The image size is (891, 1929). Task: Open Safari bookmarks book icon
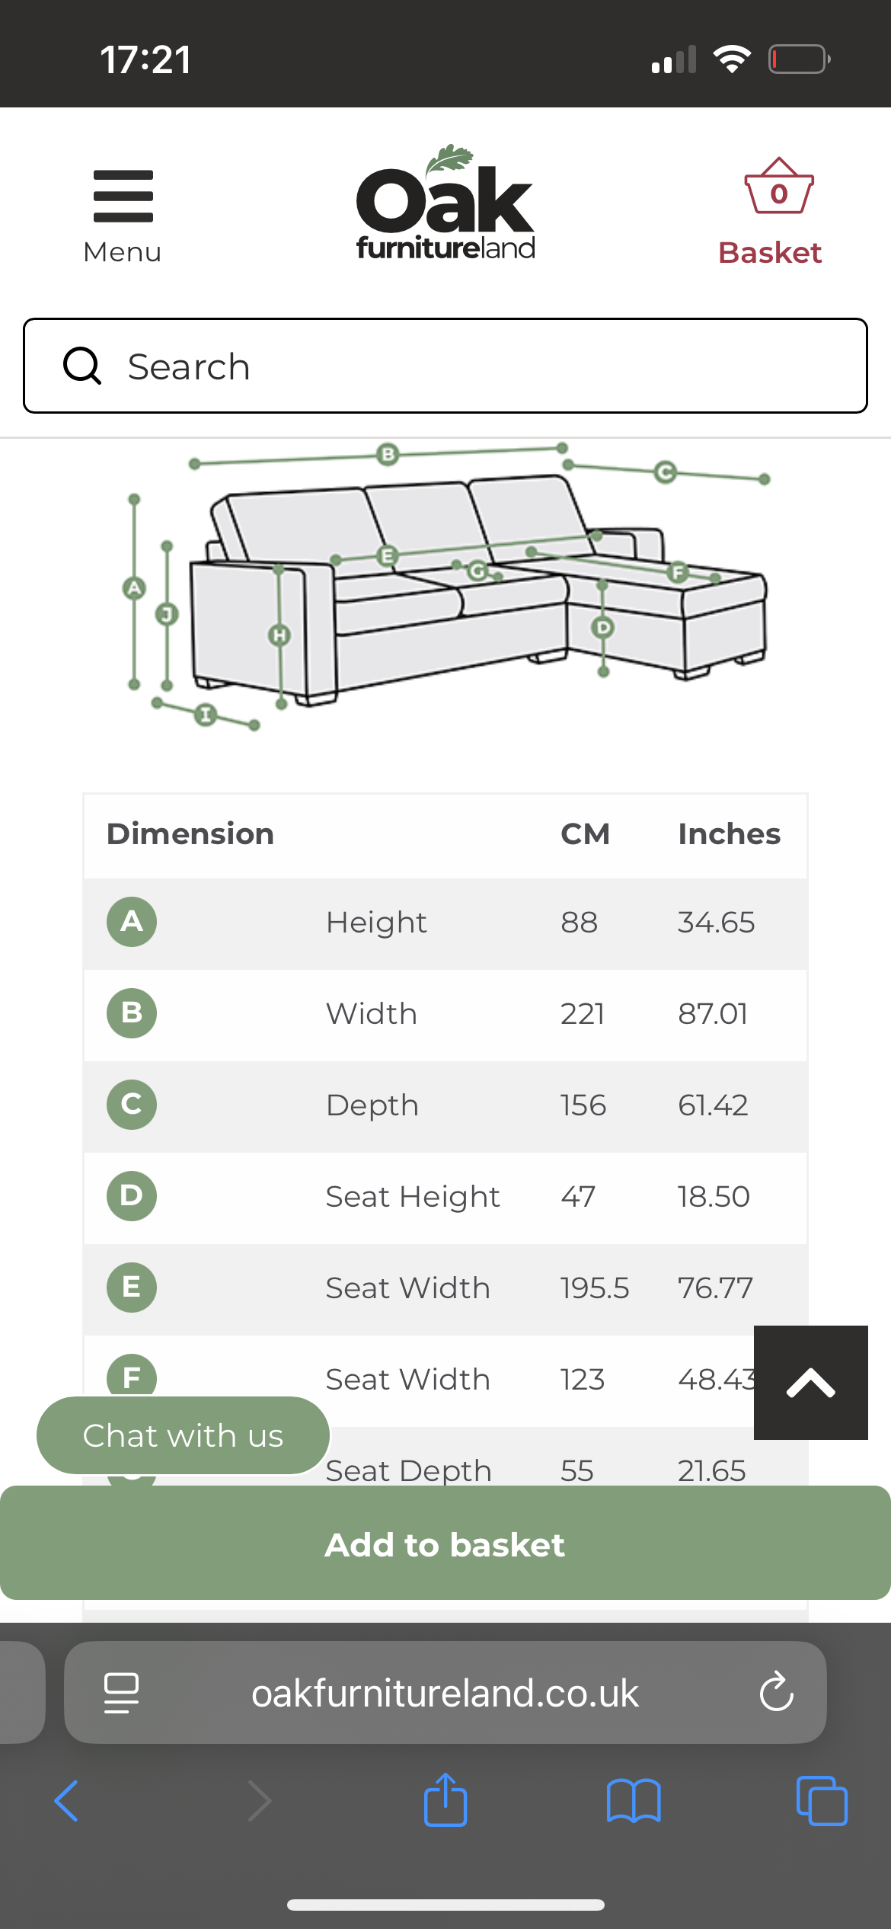(634, 1801)
